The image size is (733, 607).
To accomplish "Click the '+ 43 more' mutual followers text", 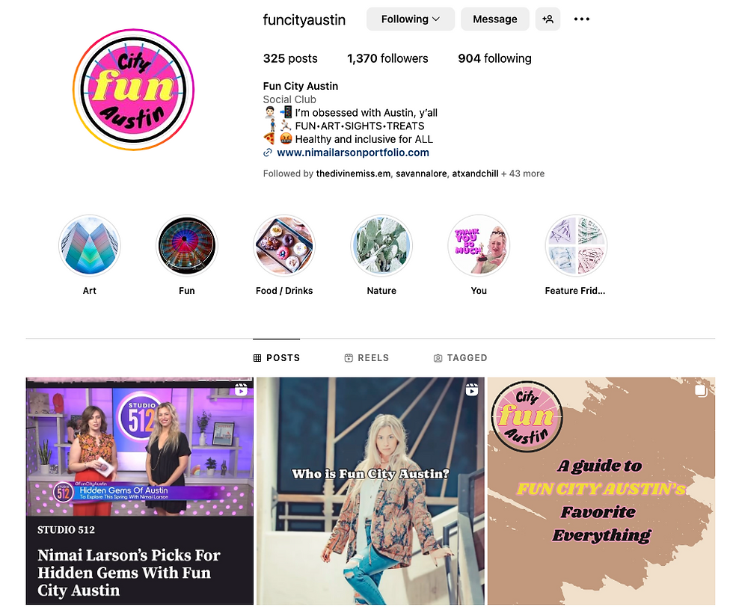I will (x=523, y=174).
